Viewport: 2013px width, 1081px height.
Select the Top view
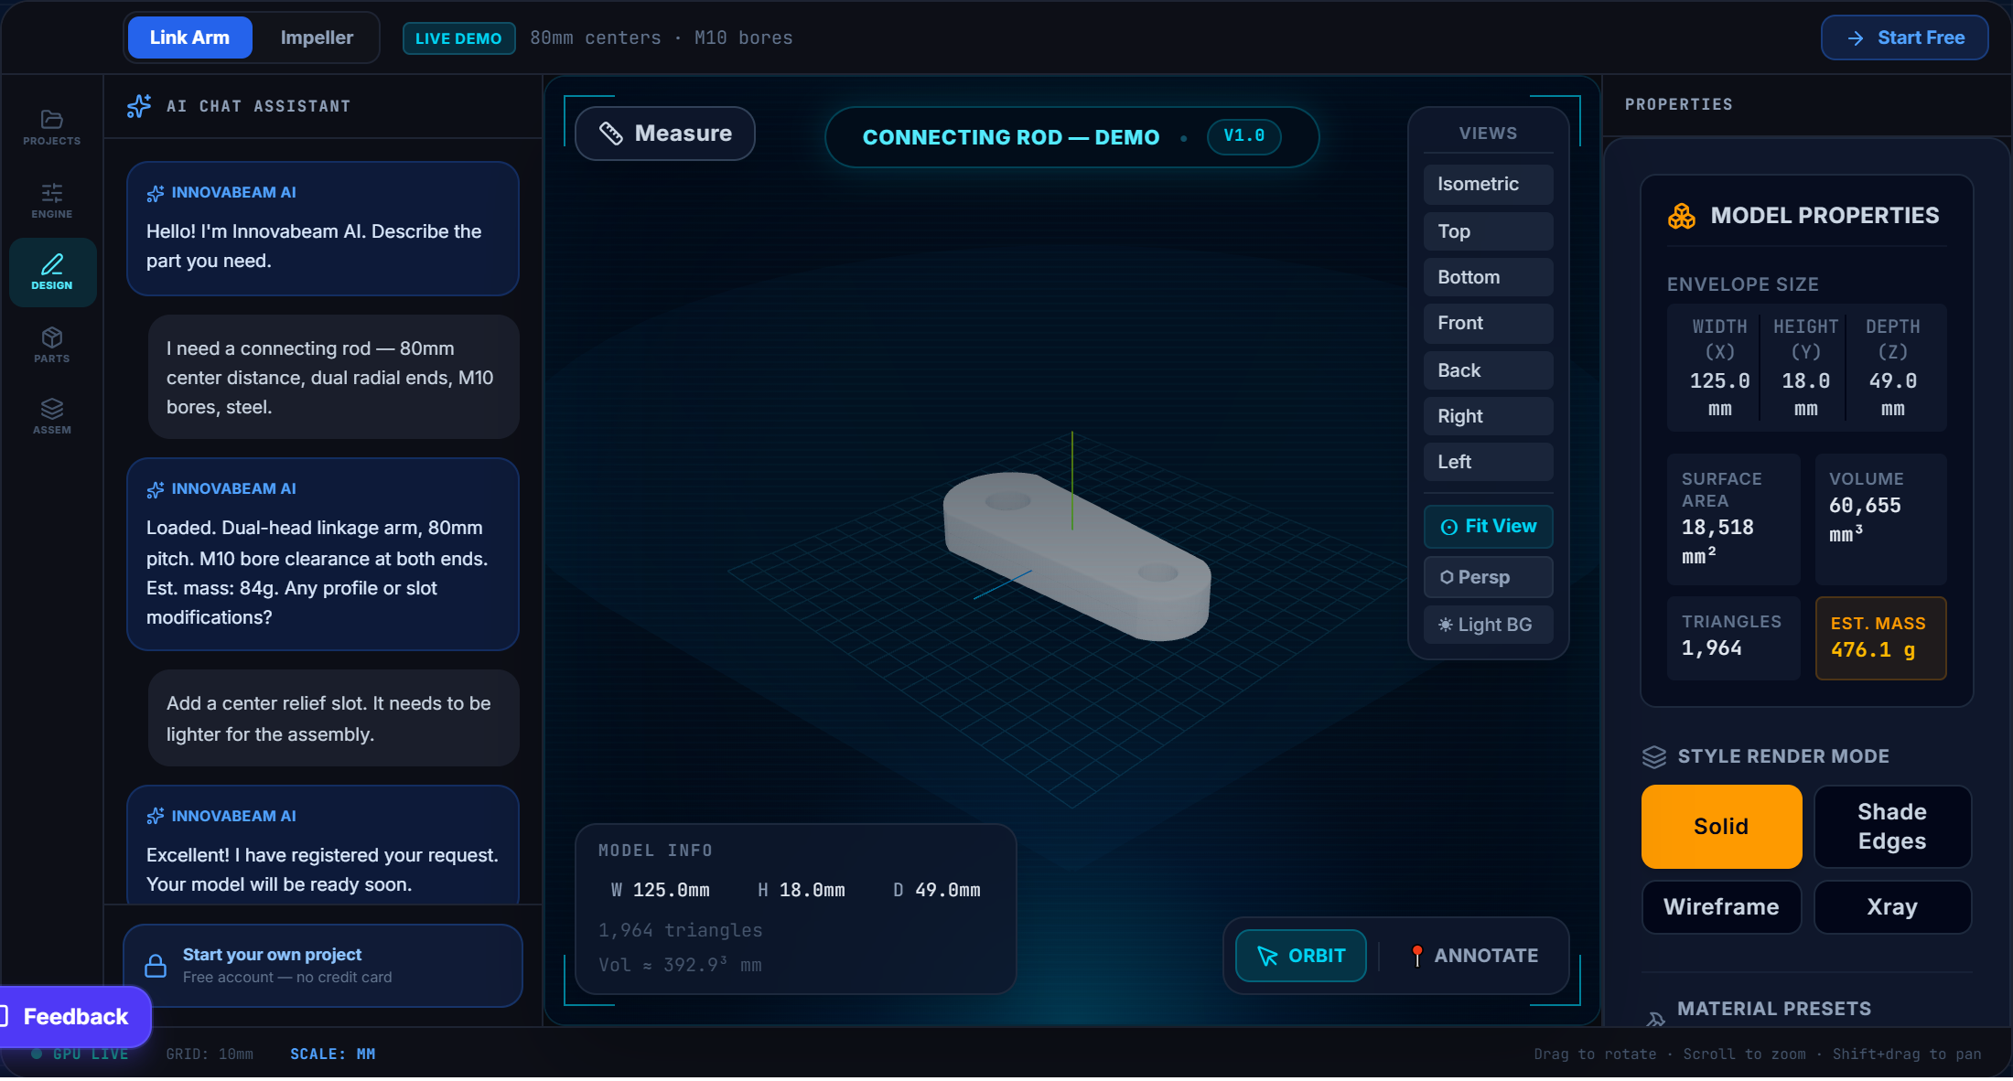(x=1488, y=231)
